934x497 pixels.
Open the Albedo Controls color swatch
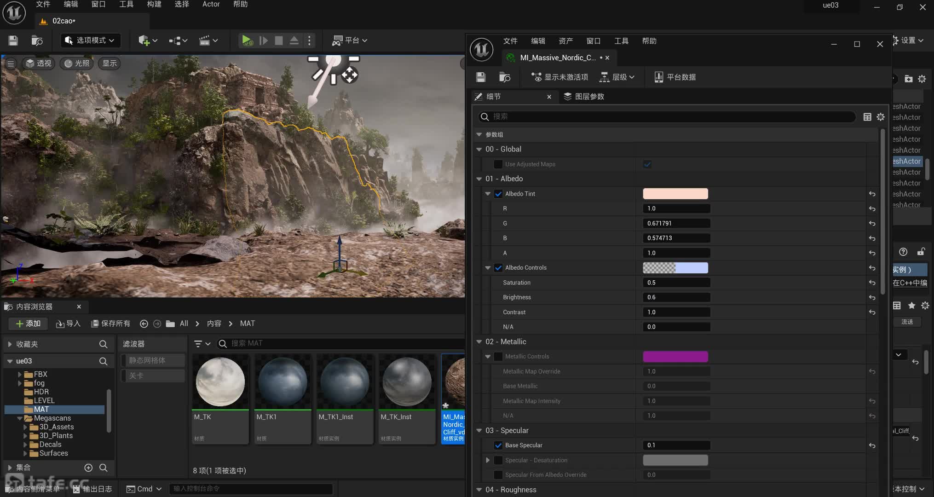point(675,268)
